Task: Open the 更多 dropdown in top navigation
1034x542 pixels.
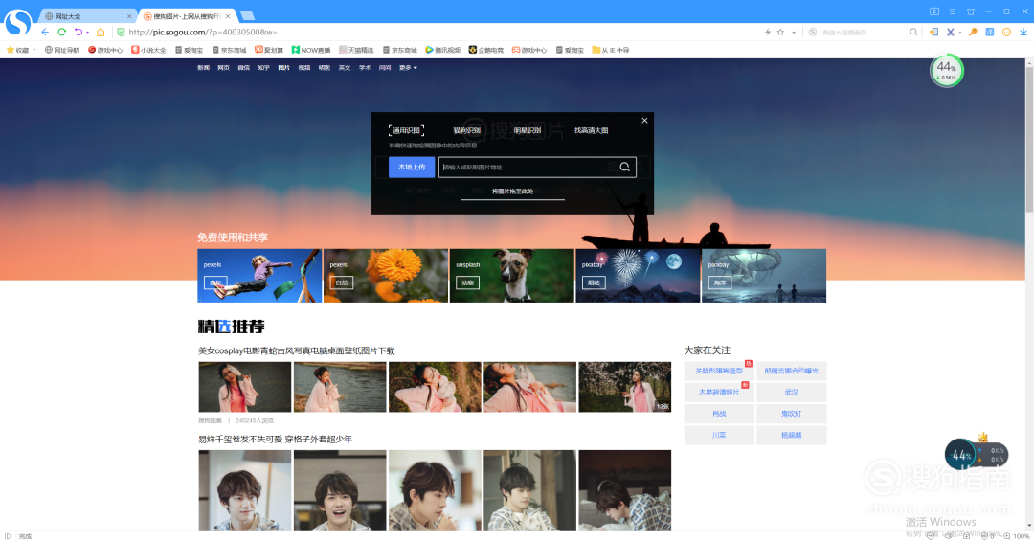Action: (408, 68)
